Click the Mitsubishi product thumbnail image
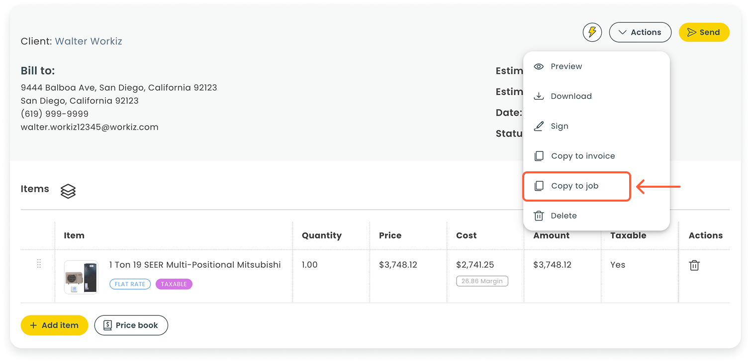This screenshot has height=363, width=751. 81,277
